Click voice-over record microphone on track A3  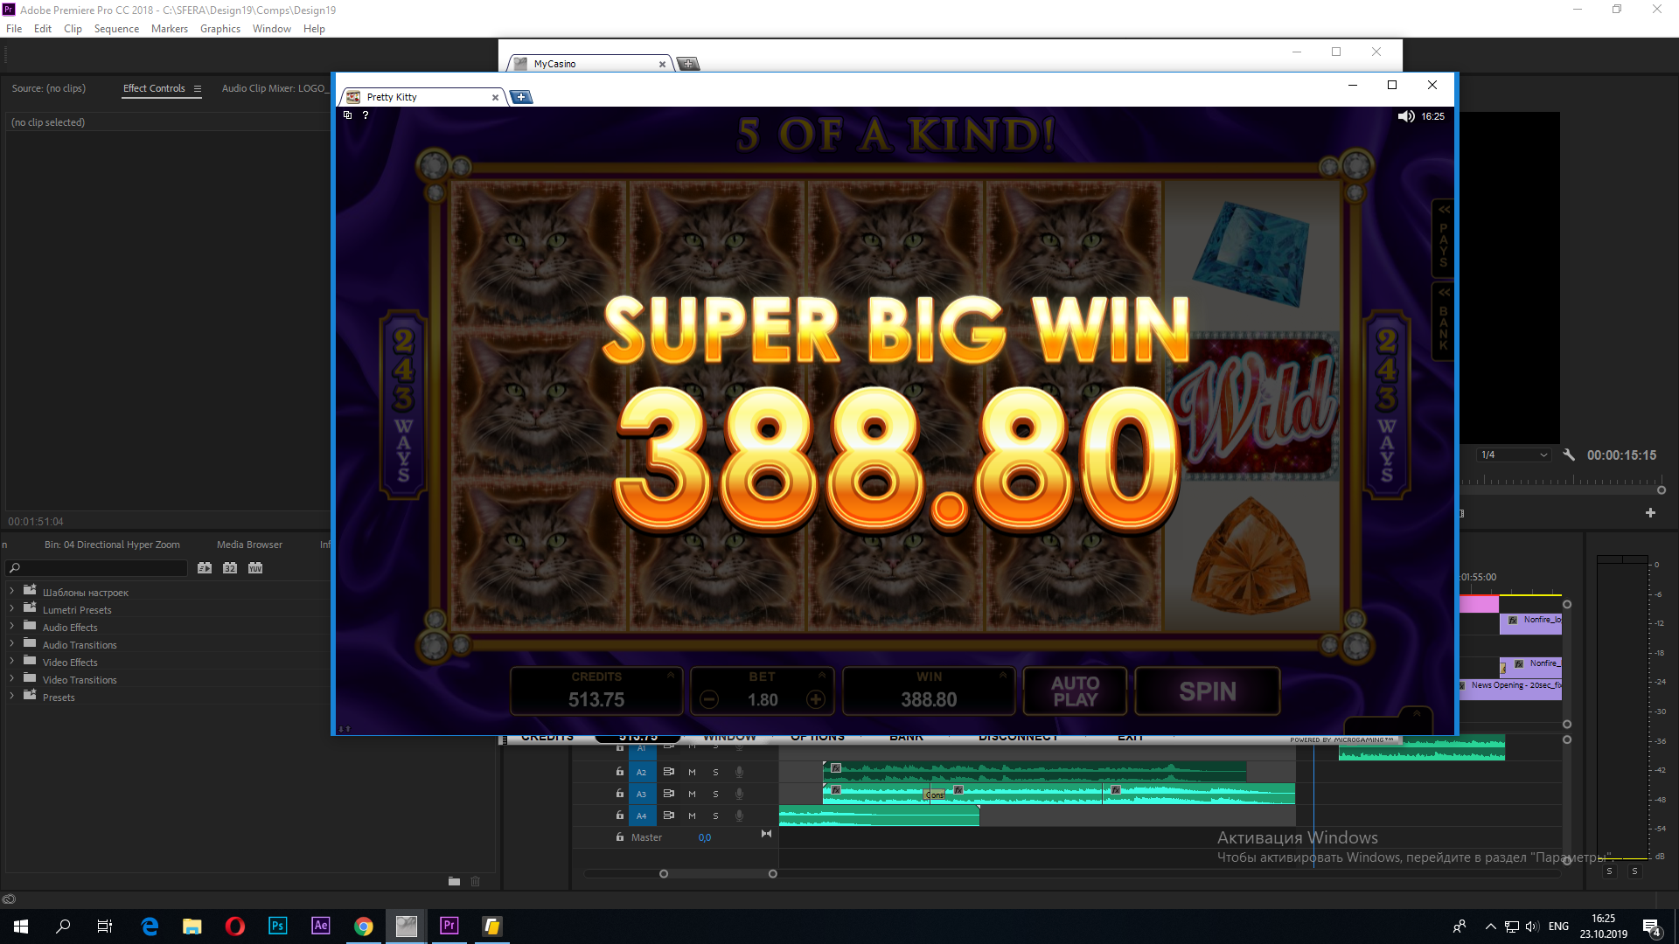tap(739, 794)
